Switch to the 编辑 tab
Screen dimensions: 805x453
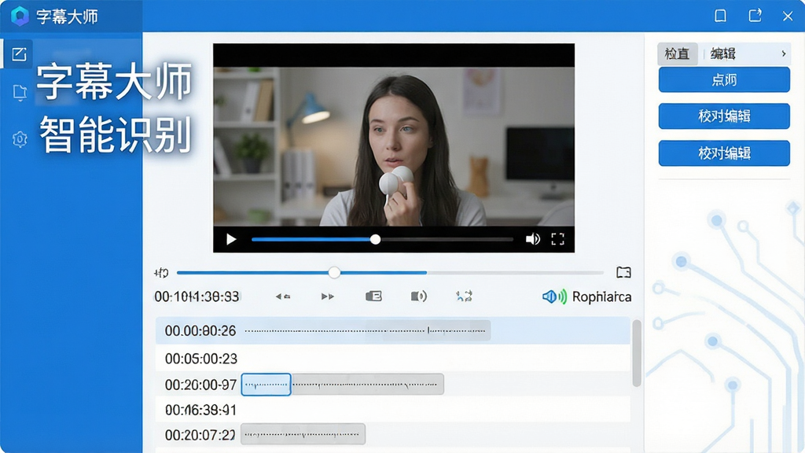[723, 54]
